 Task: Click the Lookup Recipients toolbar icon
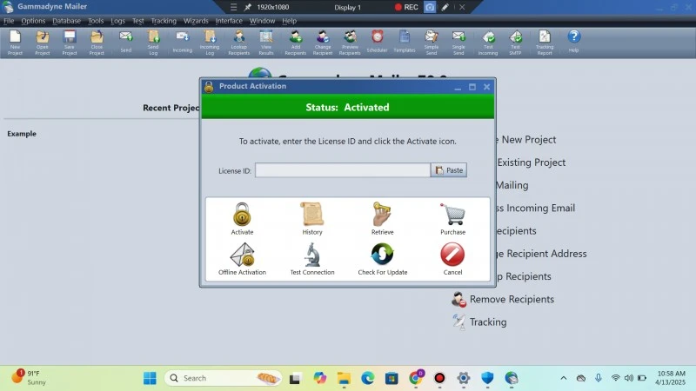pyautogui.click(x=238, y=40)
